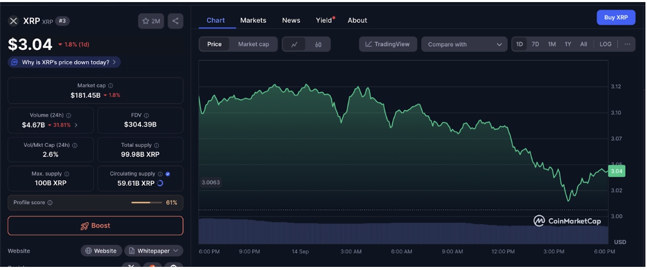Click the Profile score progress bar
Image resolution: width=647 pixels, height=270 pixels.
(x=146, y=203)
